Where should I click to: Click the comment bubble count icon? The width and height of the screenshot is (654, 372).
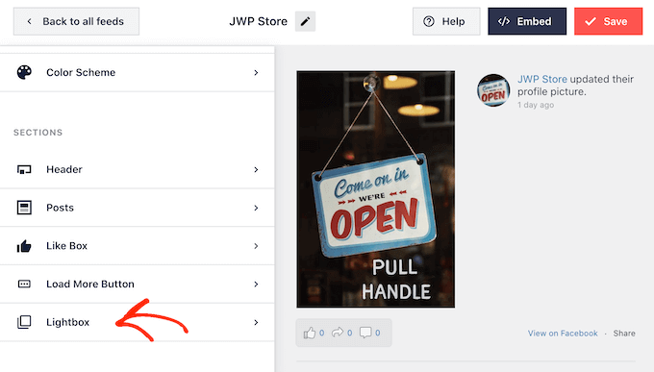(365, 333)
